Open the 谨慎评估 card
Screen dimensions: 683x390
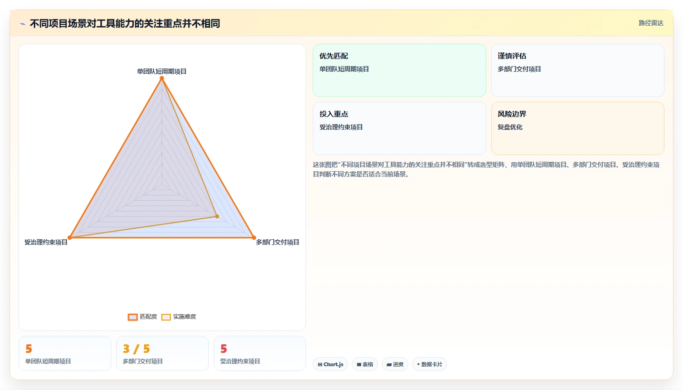coord(578,70)
